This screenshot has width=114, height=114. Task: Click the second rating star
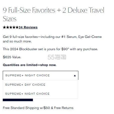click(8, 27)
